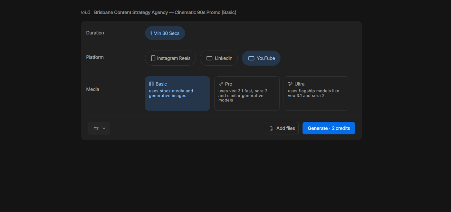
Task: Click the landscape screen icon beside LinkedIn
Action: click(209, 58)
